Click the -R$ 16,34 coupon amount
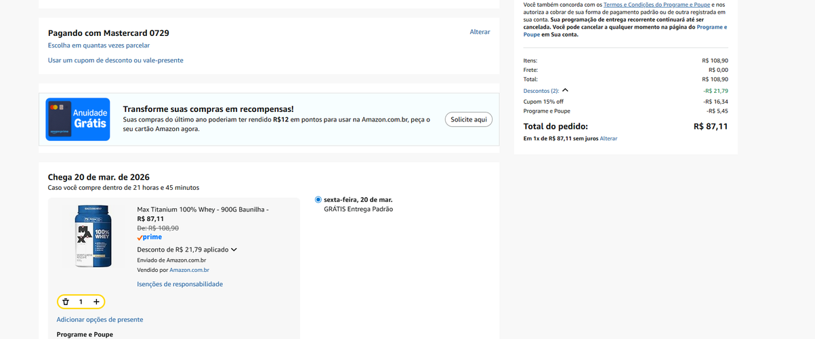The image size is (815, 339). (715, 102)
